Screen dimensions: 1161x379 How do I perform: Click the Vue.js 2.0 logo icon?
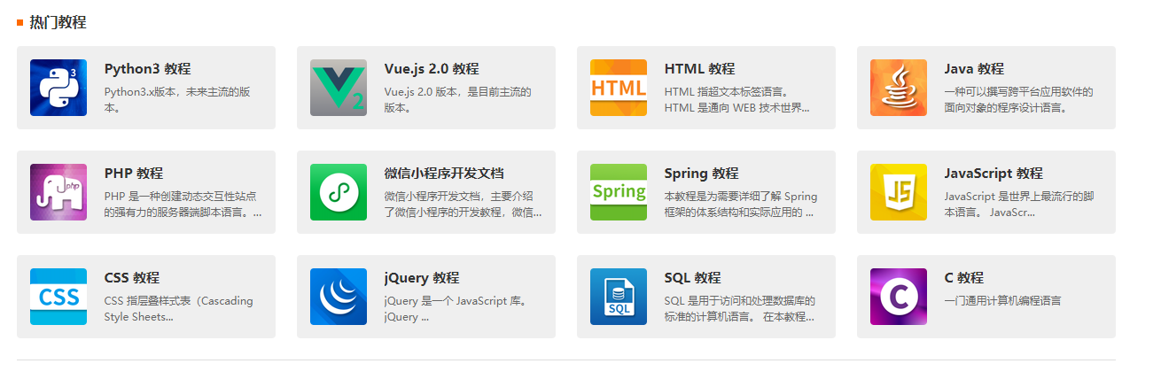339,88
